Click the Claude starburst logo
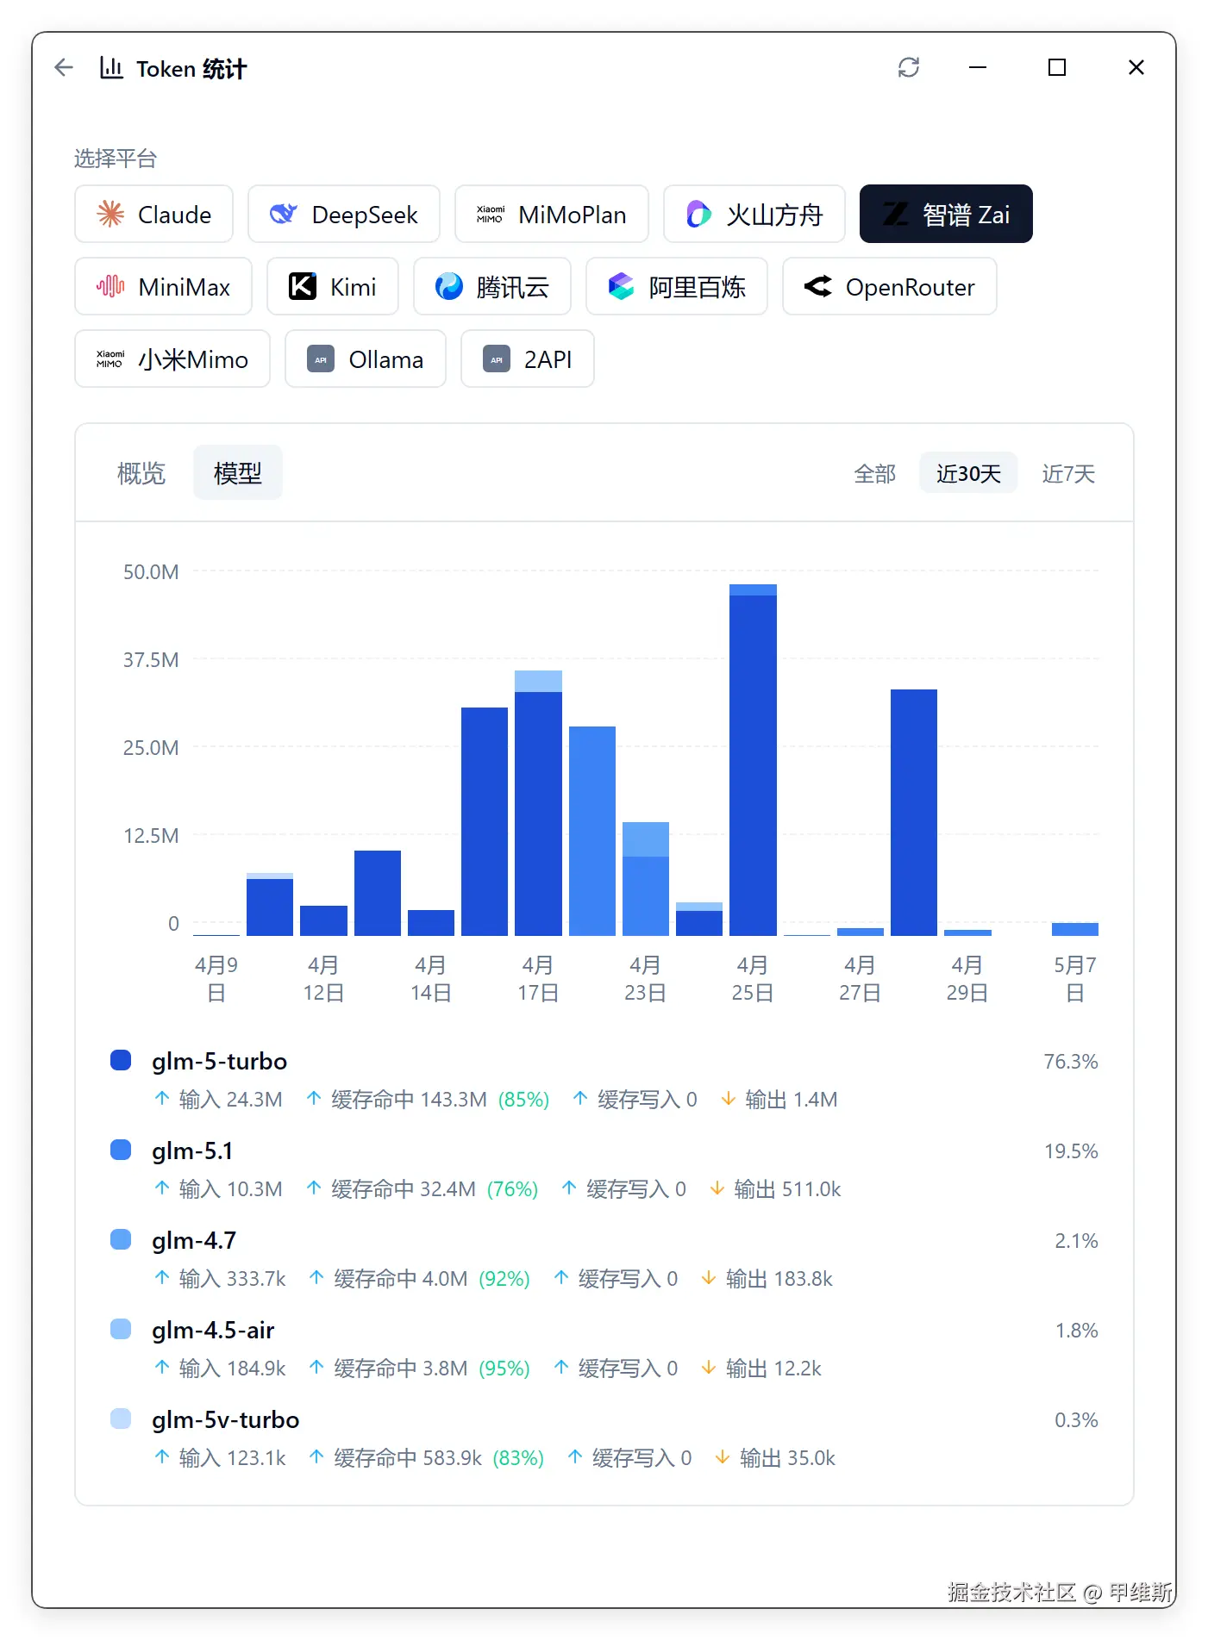This screenshot has width=1208, height=1640. (110, 214)
